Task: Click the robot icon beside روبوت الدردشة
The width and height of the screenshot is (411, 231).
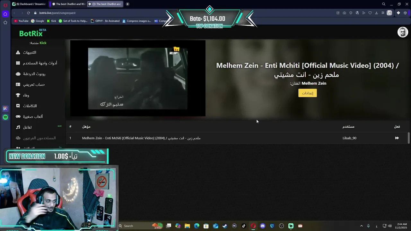Action: click(18, 74)
